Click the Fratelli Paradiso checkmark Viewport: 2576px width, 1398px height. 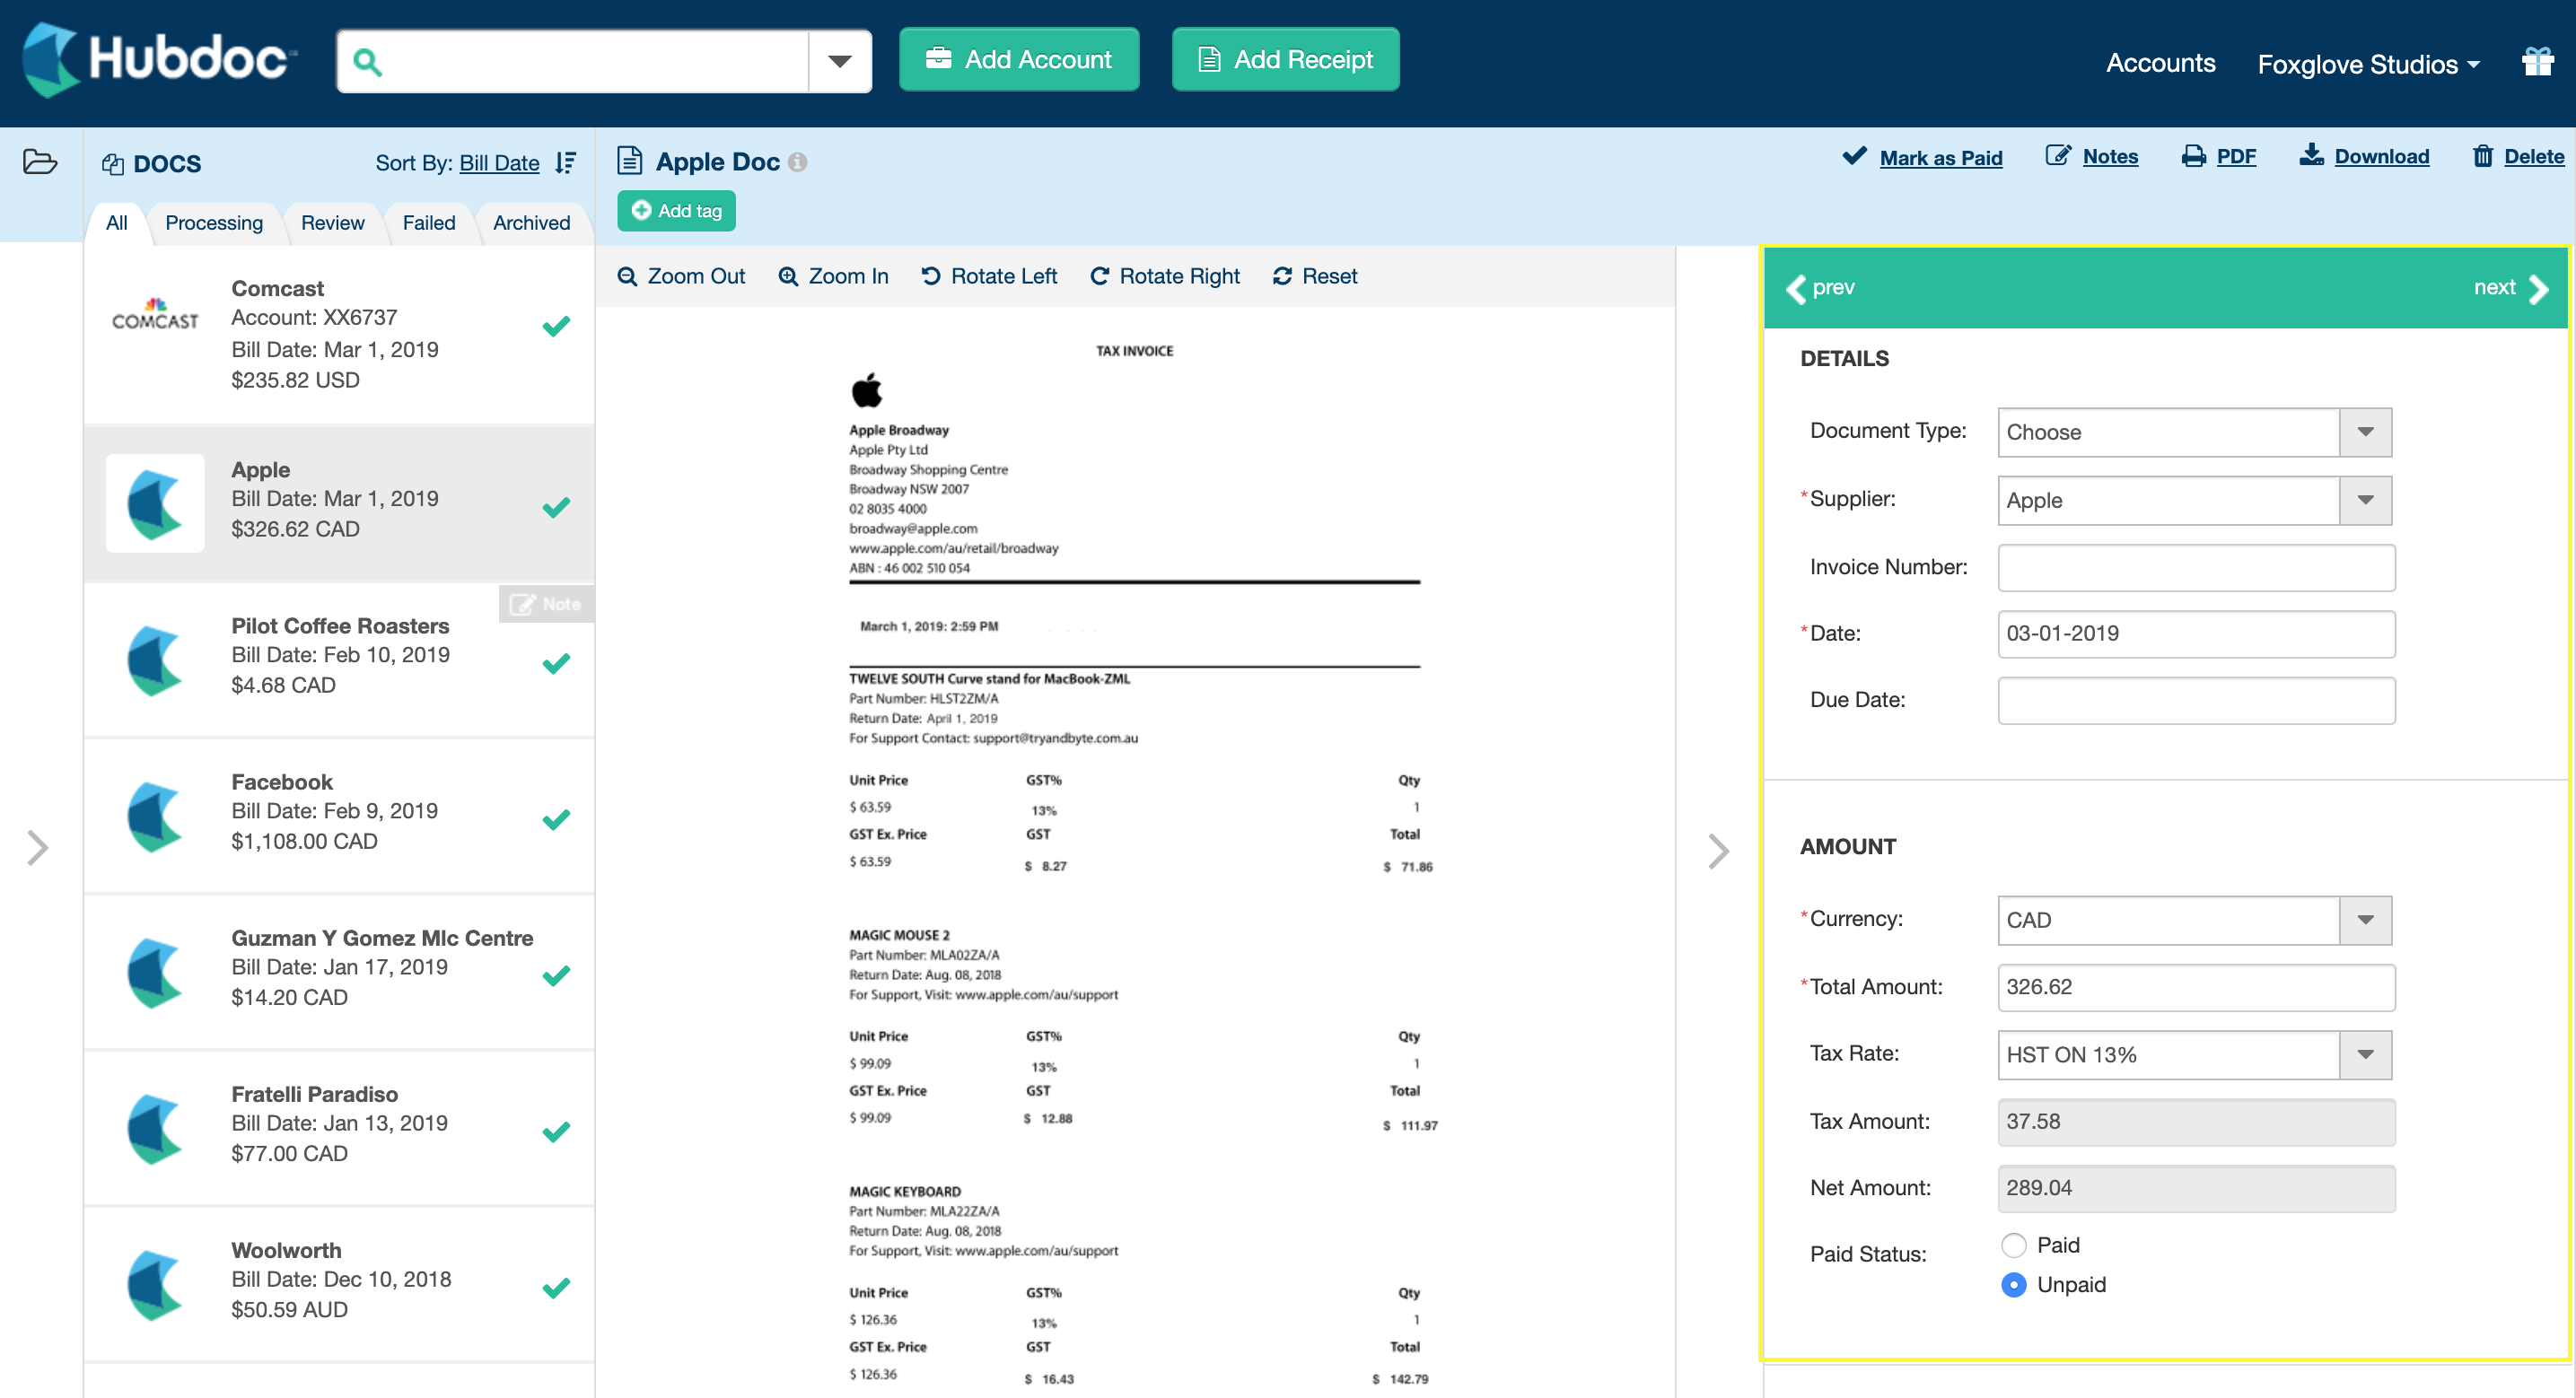(x=556, y=1131)
